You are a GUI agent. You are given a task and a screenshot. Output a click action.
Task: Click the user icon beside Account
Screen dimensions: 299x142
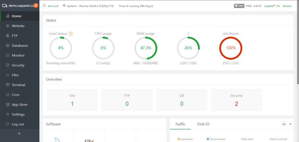click(44, 6)
